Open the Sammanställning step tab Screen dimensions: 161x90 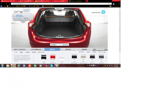100,49
